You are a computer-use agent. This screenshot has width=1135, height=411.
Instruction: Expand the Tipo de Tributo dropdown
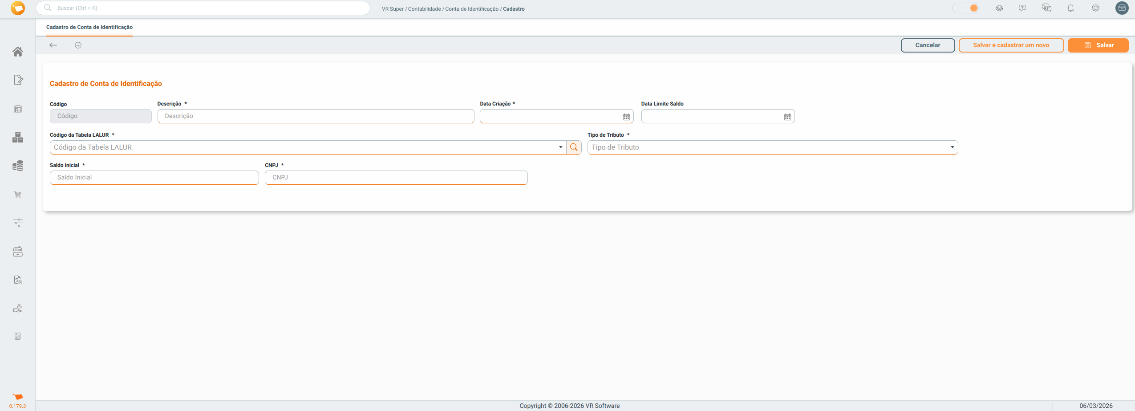(952, 147)
